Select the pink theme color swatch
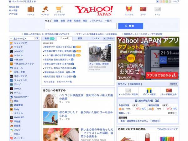Viewport: 188px width, 141px height. tap(160, 2)
